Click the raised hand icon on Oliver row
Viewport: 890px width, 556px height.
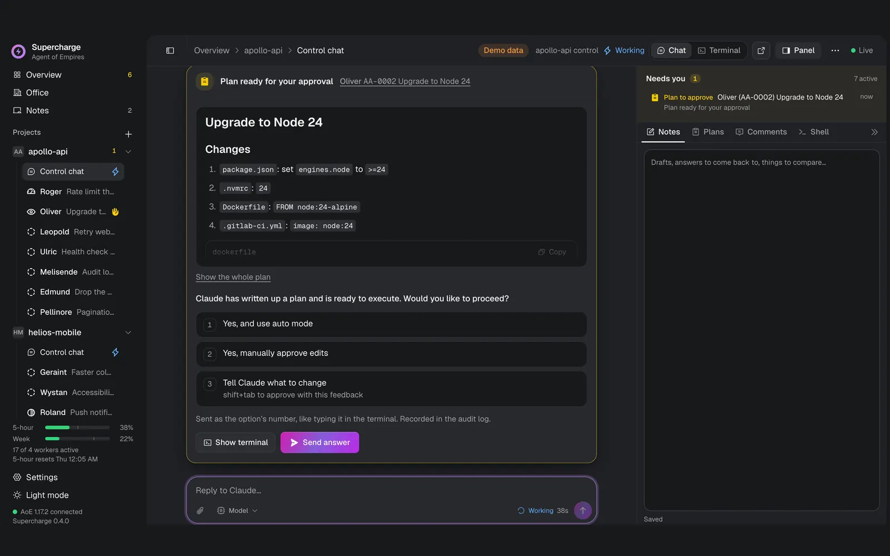115,212
